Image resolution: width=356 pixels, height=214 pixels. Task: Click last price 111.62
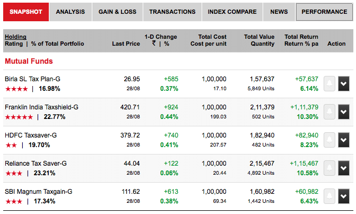pos(131,192)
